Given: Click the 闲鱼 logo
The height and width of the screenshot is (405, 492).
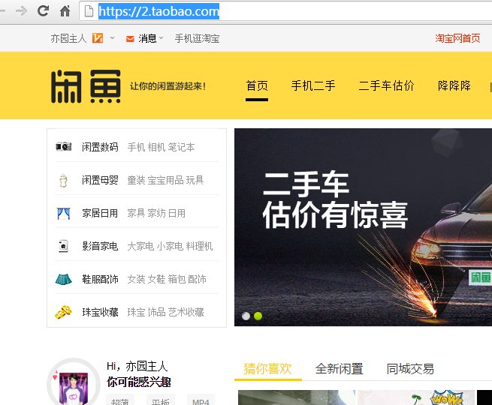Looking at the screenshot, I should click(86, 86).
